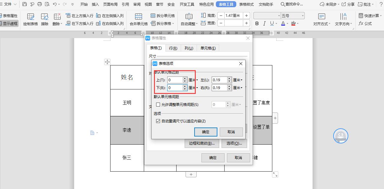
Task: Click the Right (右) margin input field
Action: (219, 88)
